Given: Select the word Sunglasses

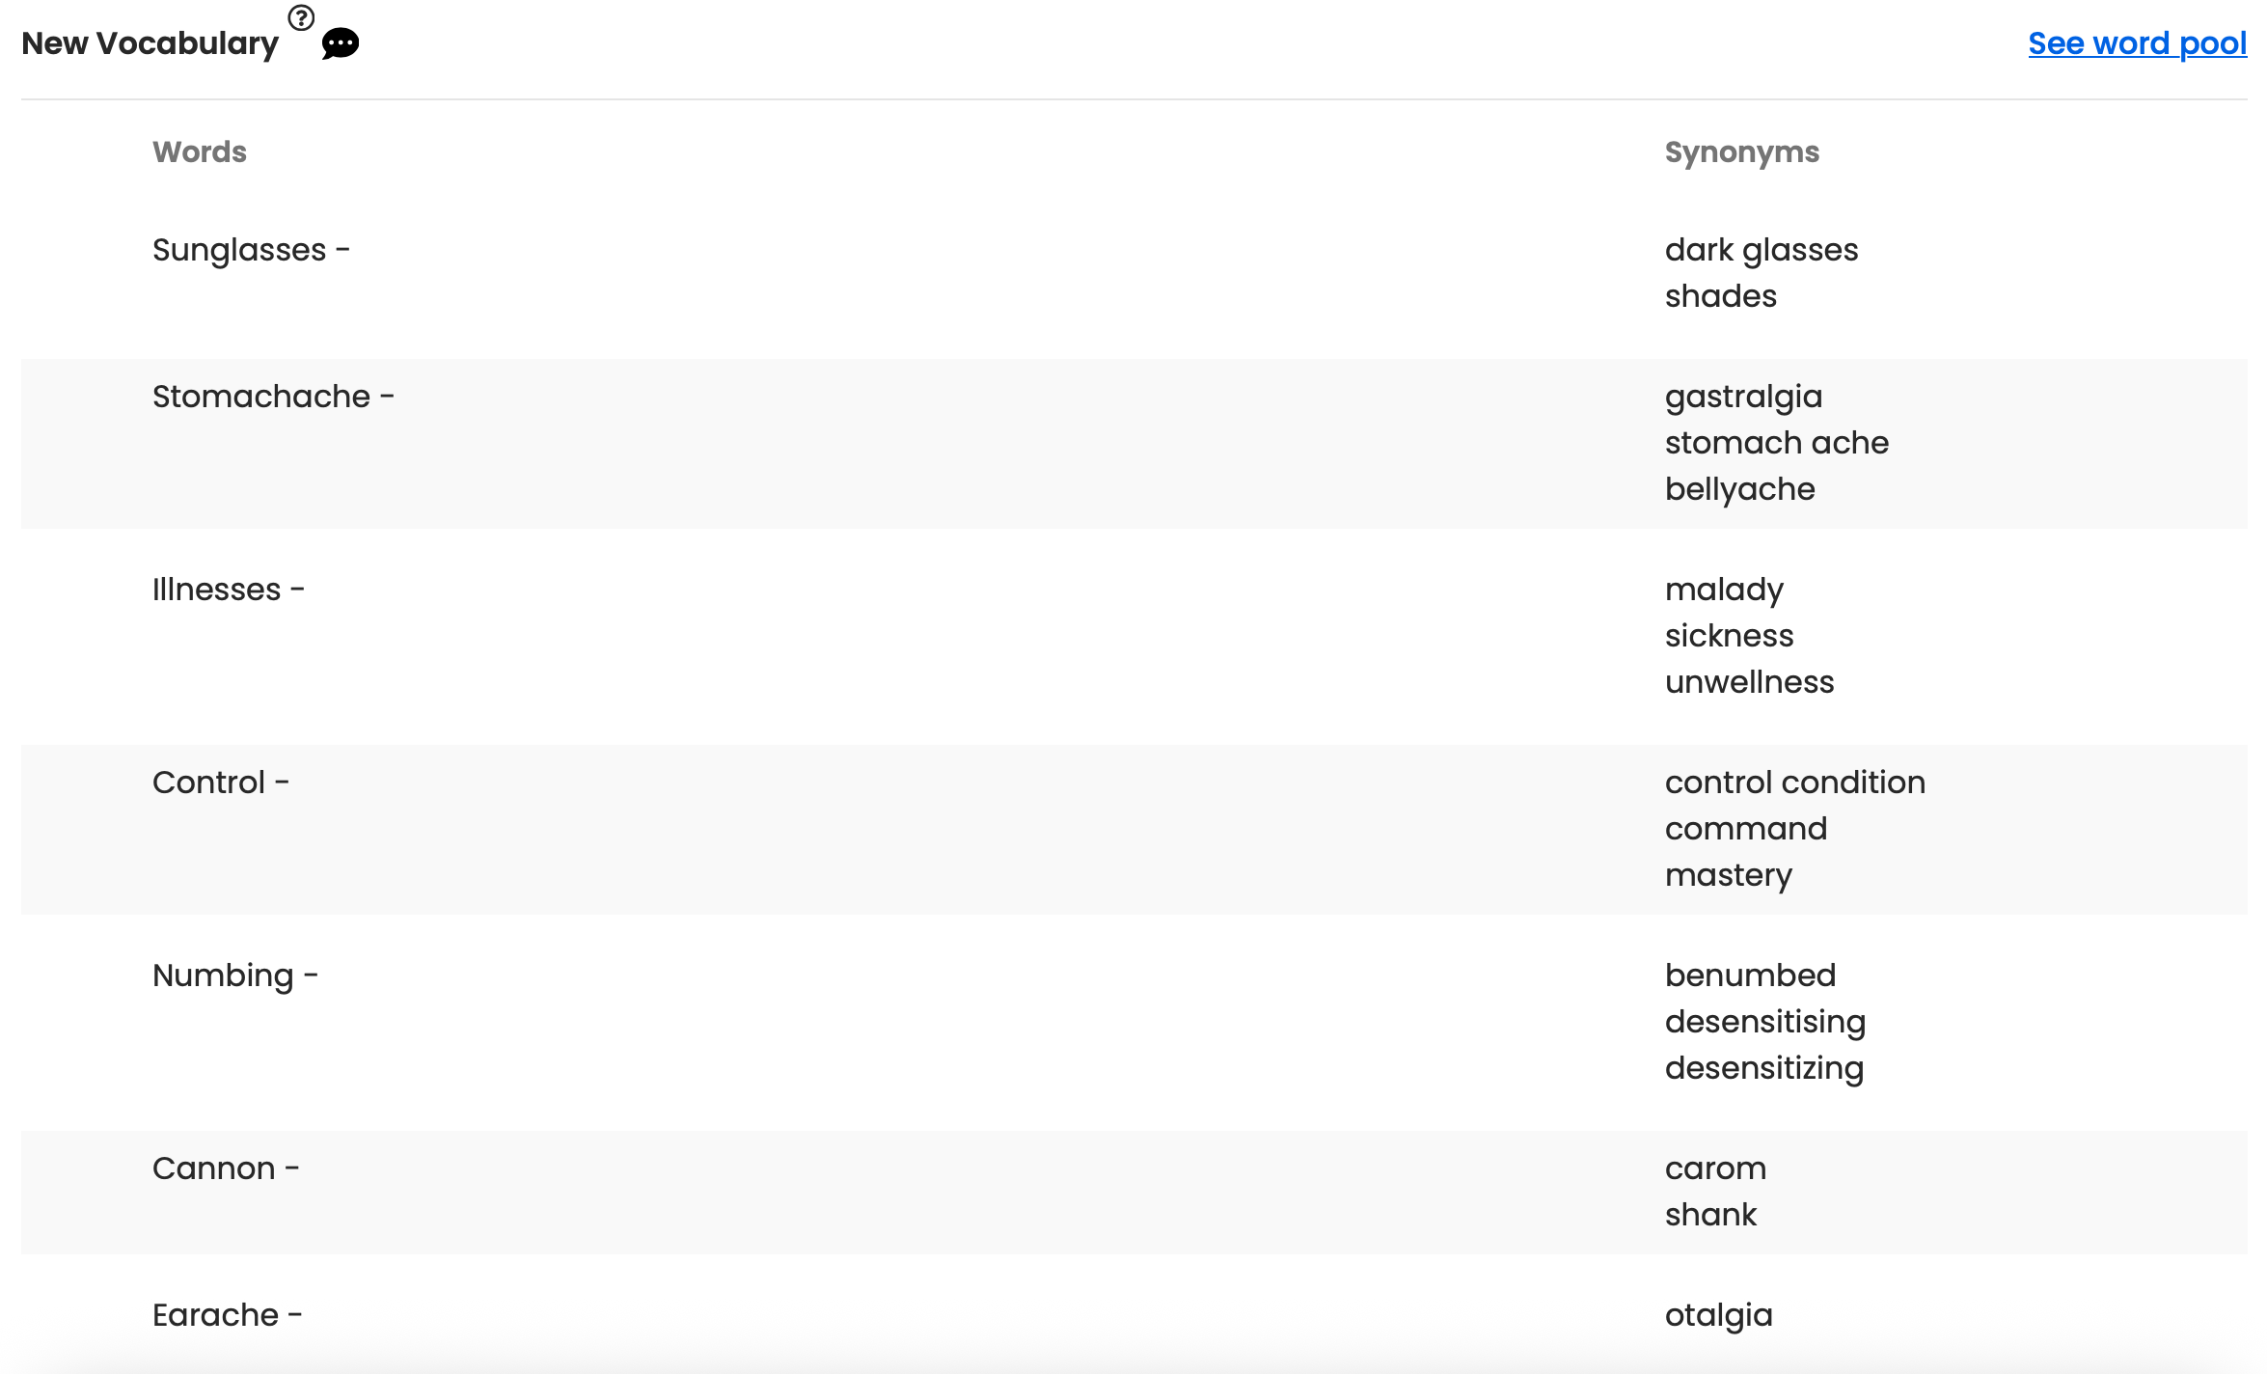Looking at the screenshot, I should [239, 250].
